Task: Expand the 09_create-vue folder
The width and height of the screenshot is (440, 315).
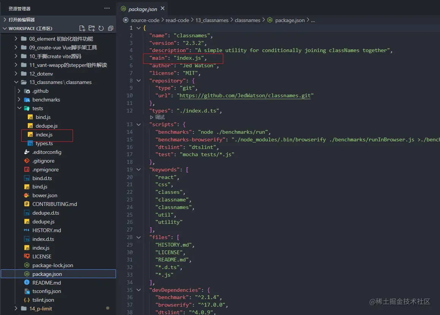Action: [16, 47]
